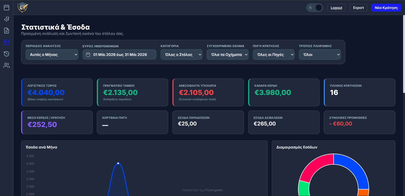The image size is (405, 196).
Task: Open the Όλες οι Πηγές dropdown
Action: (274, 55)
